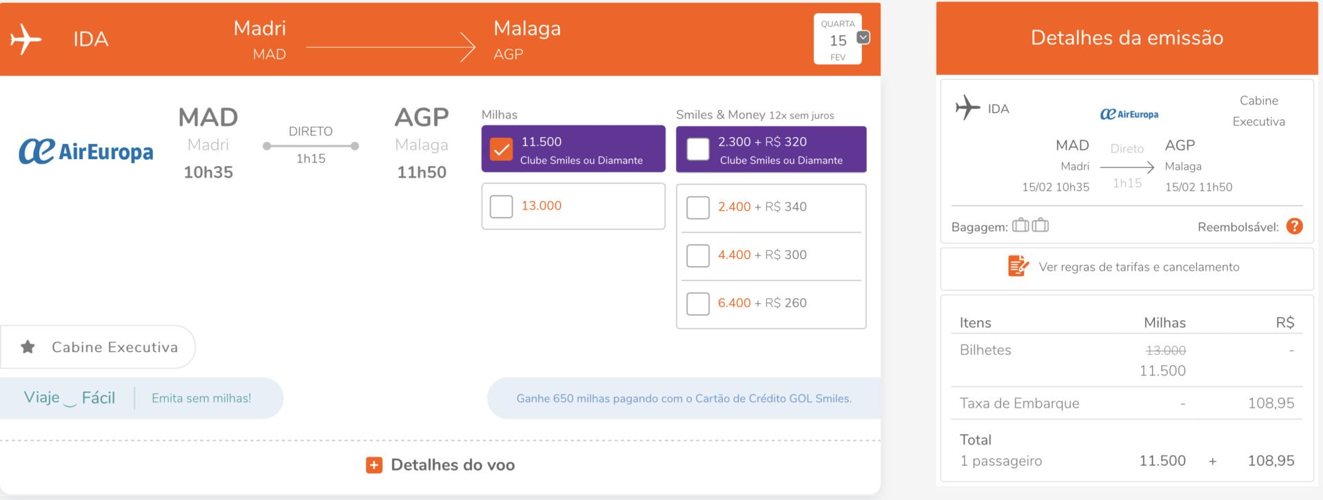
Task: Click the GOL Smiles credit card miles banner
Action: 684,398
